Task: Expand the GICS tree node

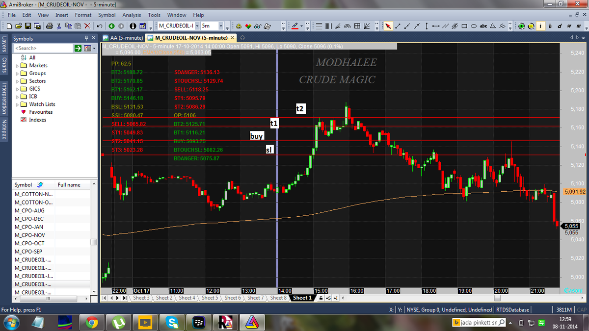Action: [18, 89]
